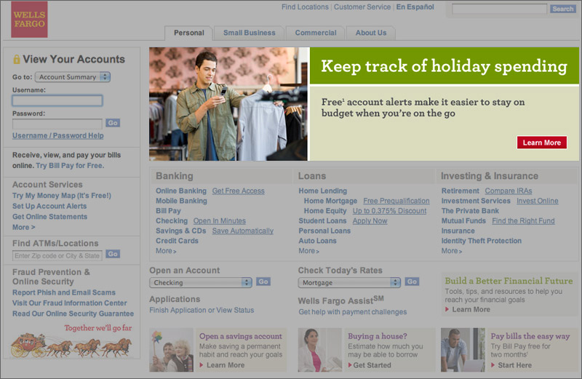
Task: Open Username / Password Help
Action: click(58, 136)
